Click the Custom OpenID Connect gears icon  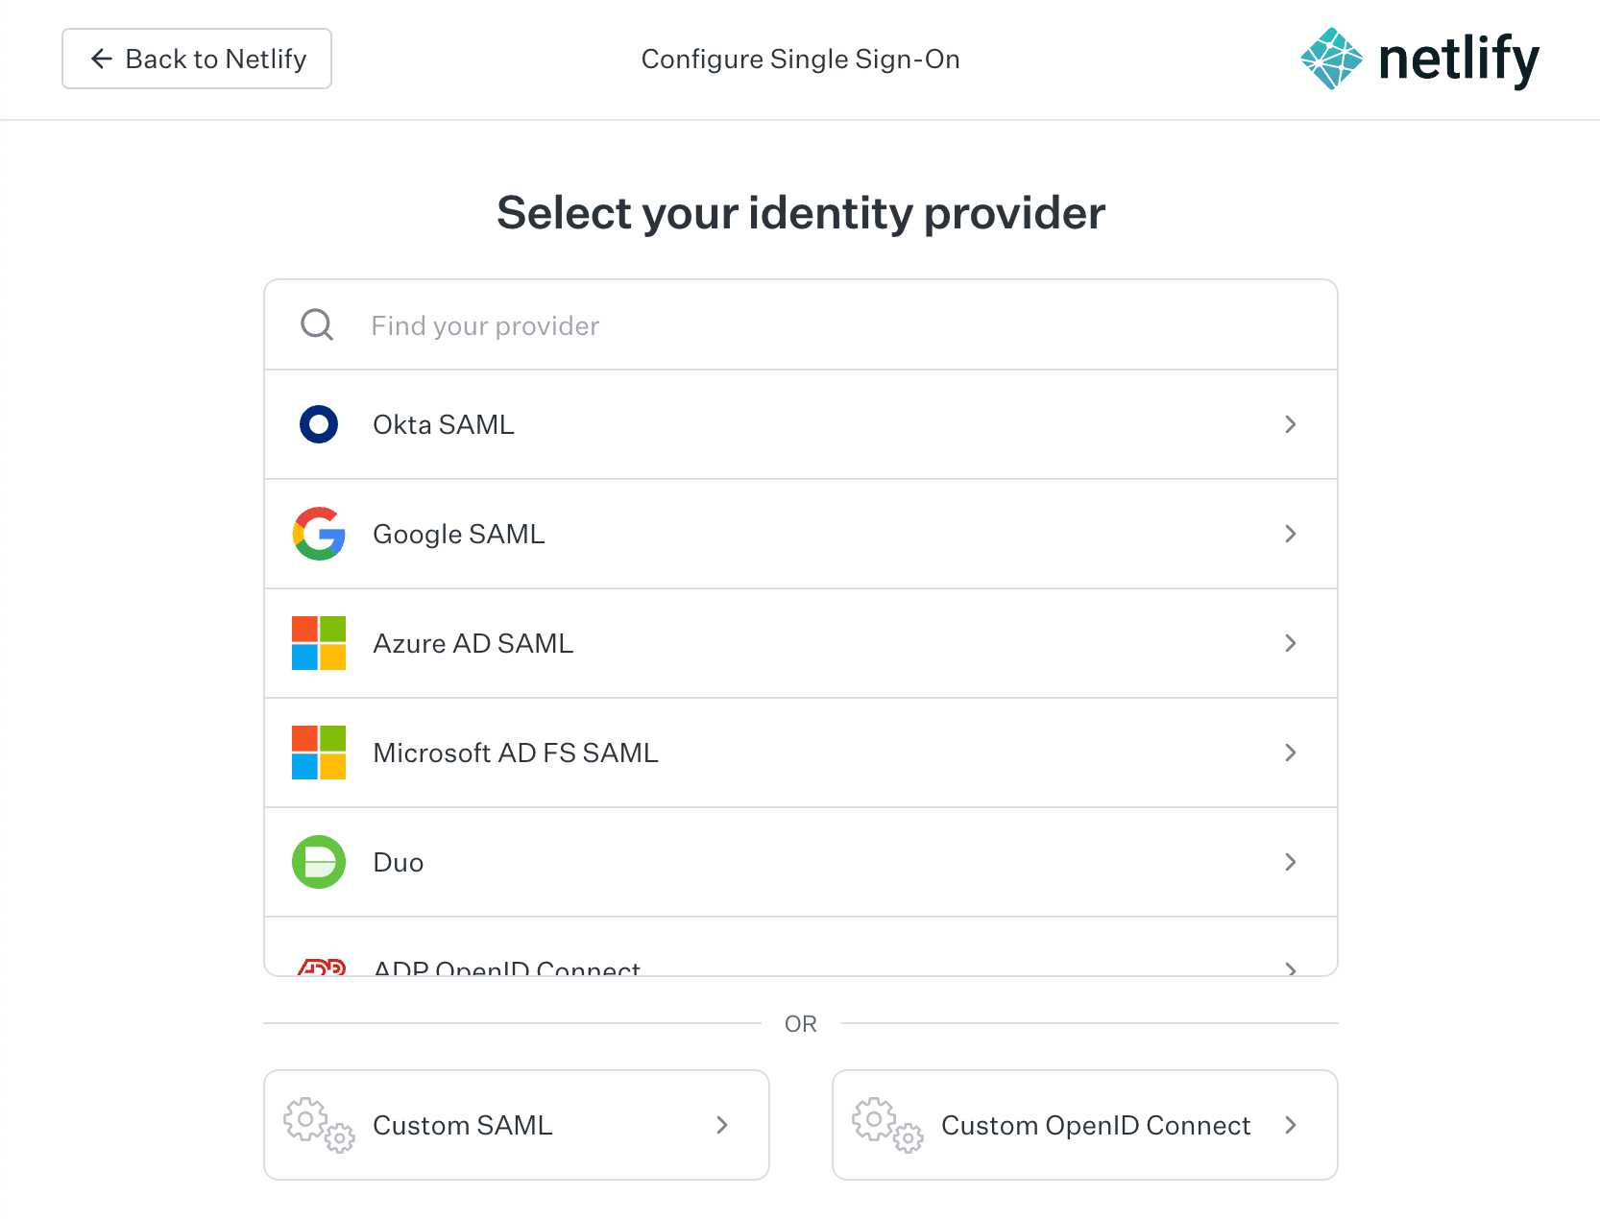click(887, 1125)
